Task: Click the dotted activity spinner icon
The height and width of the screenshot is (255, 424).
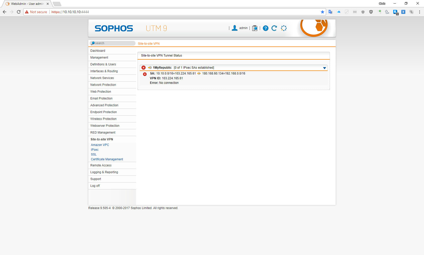Action: click(284, 28)
